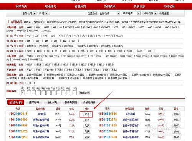
Task: Filter 号码特征 by AABB pattern
Action: (78, 27)
